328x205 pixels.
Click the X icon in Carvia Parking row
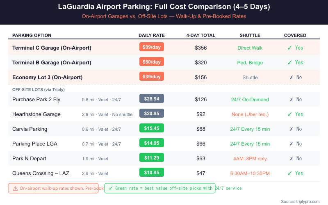coord(290,129)
